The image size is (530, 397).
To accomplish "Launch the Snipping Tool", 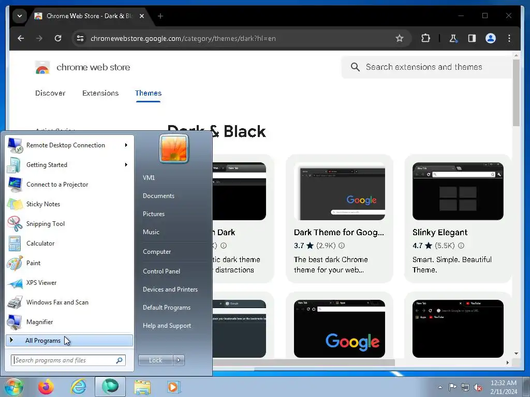I will point(69,223).
